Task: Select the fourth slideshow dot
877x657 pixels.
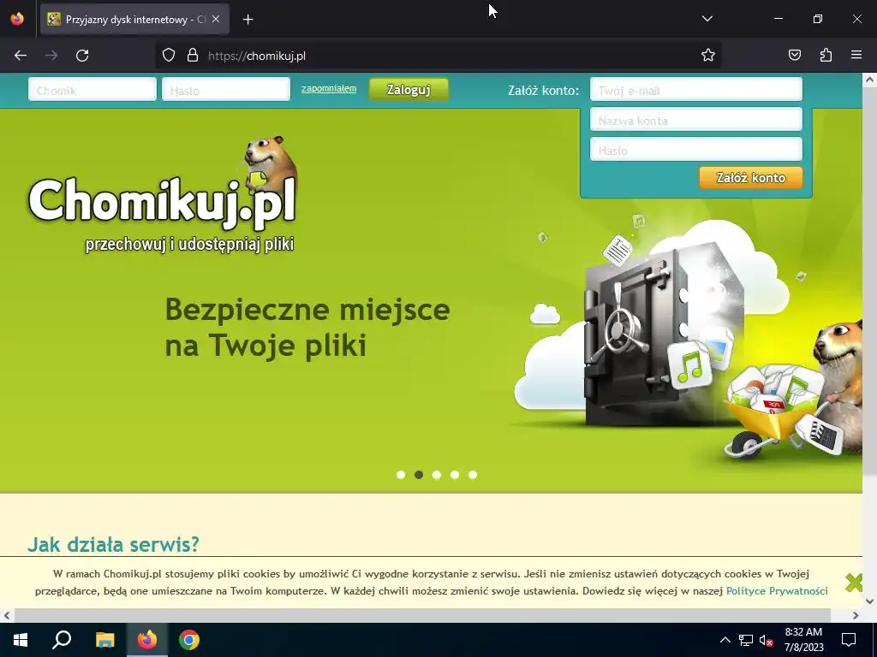Action: (x=455, y=475)
